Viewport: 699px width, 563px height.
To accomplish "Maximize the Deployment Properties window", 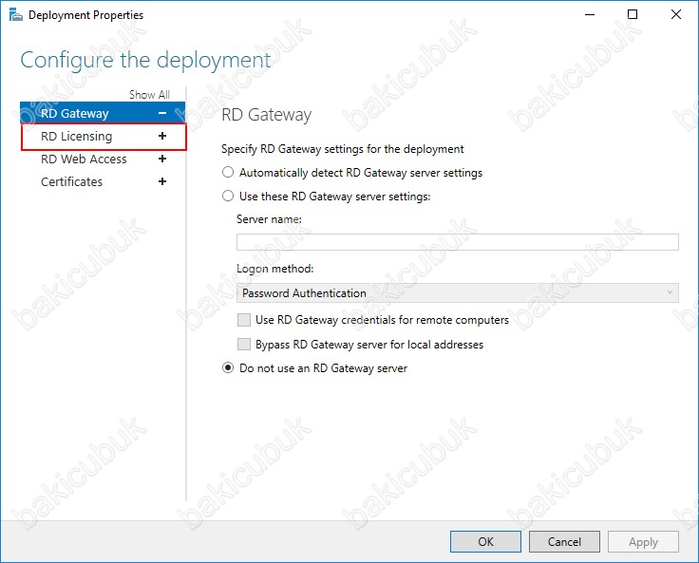I will [x=633, y=14].
